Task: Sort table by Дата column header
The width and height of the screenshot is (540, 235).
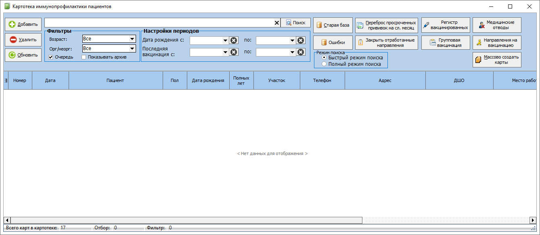Action: [x=50, y=80]
